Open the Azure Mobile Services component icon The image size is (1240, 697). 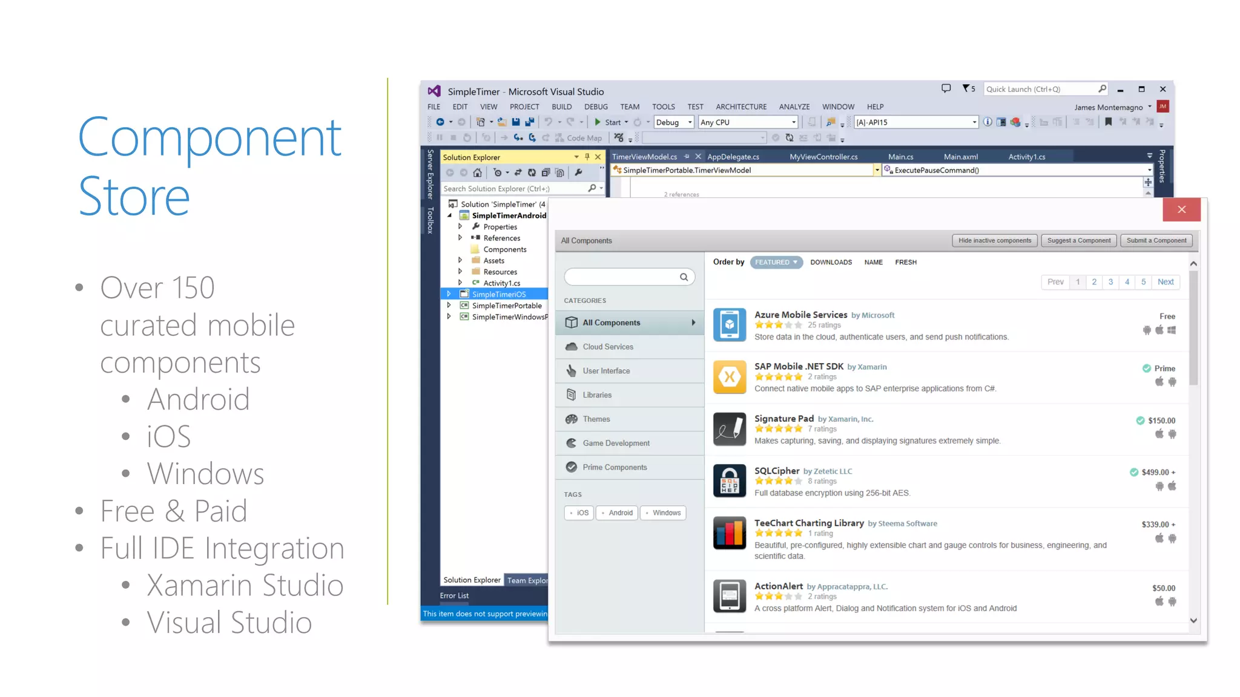(x=729, y=325)
